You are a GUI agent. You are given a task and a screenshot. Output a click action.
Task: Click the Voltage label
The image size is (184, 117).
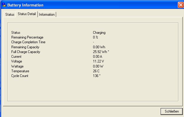[17, 61]
